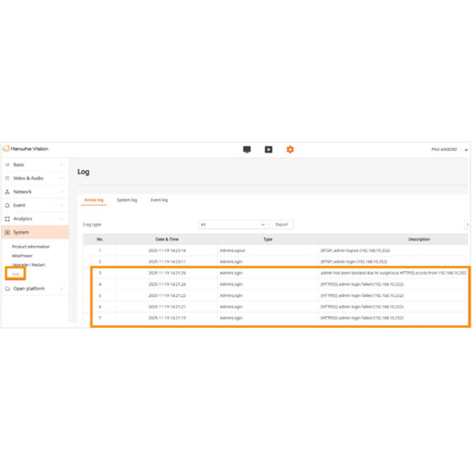Expand the Network menu chevron
The image size is (475, 475).
(61, 192)
